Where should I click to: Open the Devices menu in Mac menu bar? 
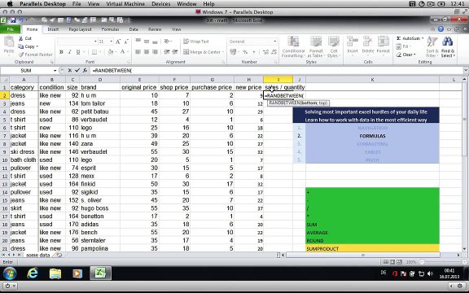[161, 4]
